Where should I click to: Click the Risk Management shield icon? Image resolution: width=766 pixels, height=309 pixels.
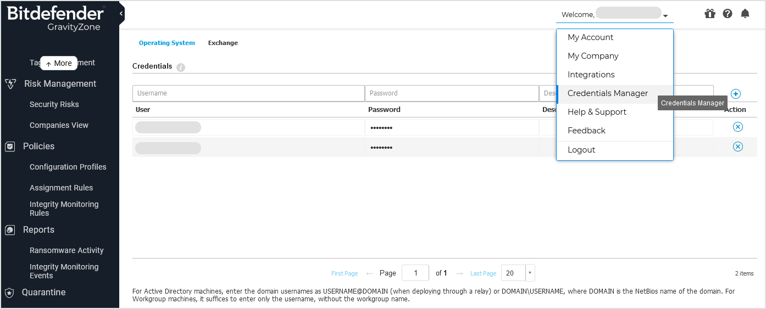click(x=10, y=84)
